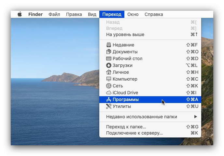
Task: Open the Справка menu
Action: (154, 14)
